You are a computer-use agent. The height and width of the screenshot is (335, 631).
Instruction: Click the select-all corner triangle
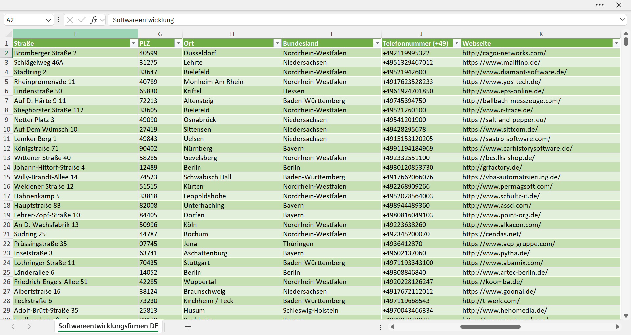[x=8, y=34]
